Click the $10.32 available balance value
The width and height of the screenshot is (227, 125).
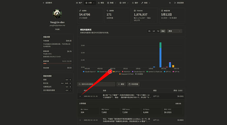69,41
